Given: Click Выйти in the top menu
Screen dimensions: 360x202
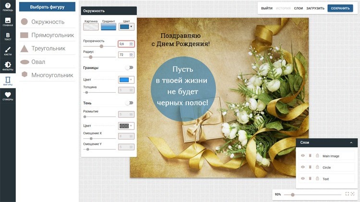Looking at the screenshot, I should tap(266, 8).
